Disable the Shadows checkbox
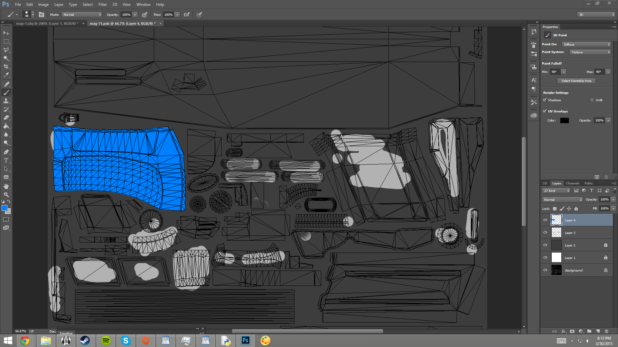The width and height of the screenshot is (618, 347). click(545, 100)
